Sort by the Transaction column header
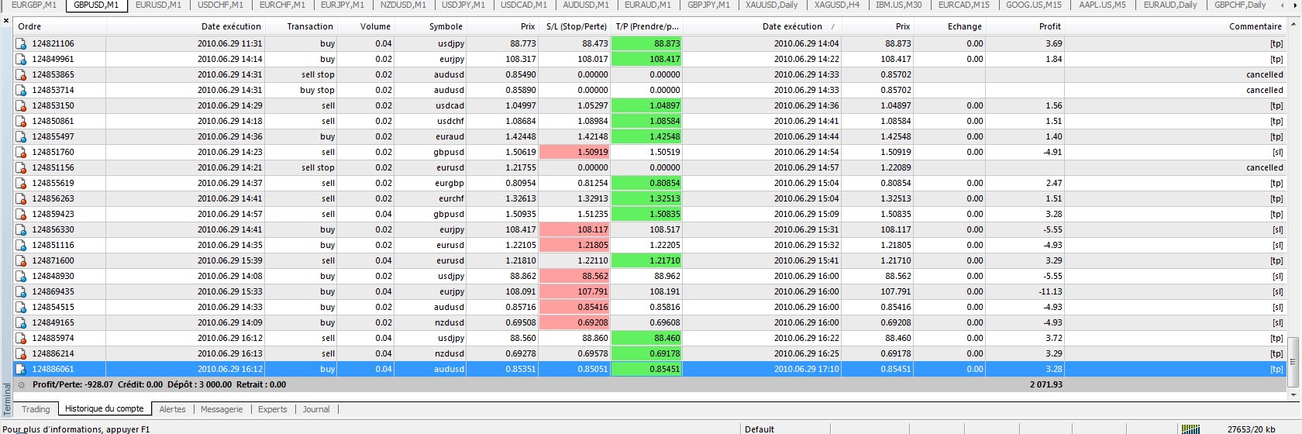This screenshot has width=1302, height=434. pos(302,26)
